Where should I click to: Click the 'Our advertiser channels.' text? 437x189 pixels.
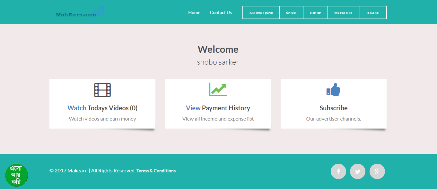(x=333, y=119)
